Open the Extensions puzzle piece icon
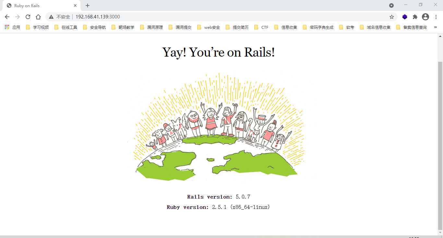 coord(415,17)
